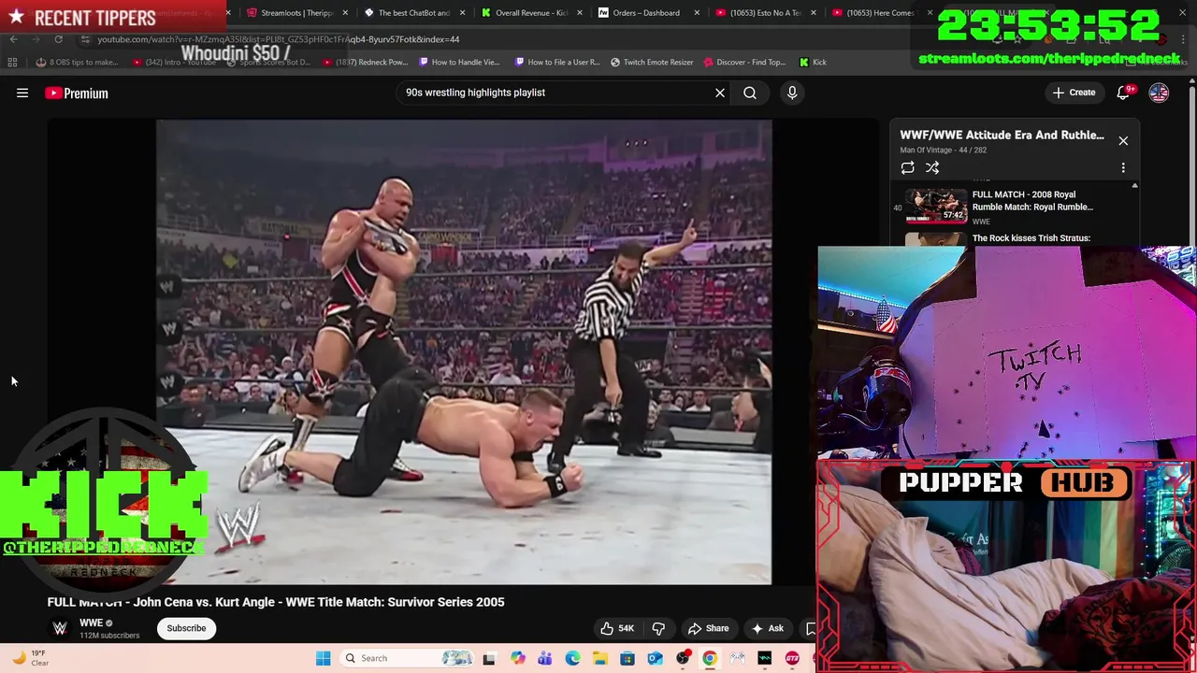Open the Discover - Find Top... bookmark
The width and height of the screenshot is (1197, 673).
tap(744, 62)
